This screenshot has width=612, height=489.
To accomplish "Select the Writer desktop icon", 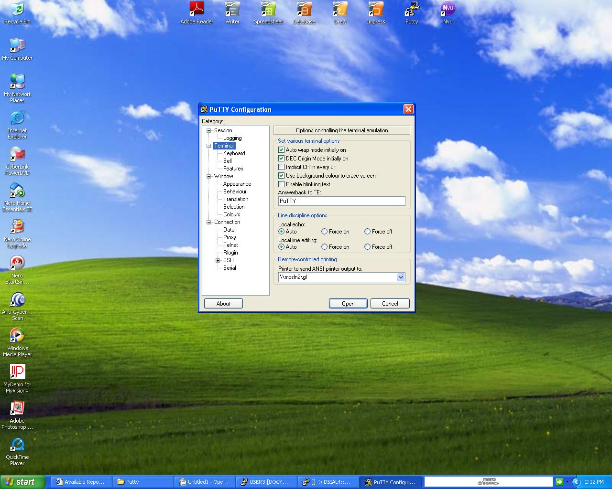I will click(232, 13).
